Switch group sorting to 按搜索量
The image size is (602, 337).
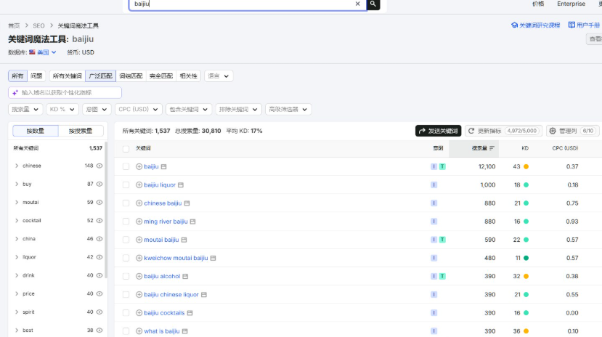tap(81, 131)
